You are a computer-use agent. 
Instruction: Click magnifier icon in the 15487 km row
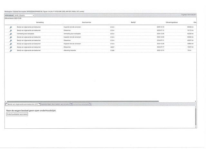11,47
